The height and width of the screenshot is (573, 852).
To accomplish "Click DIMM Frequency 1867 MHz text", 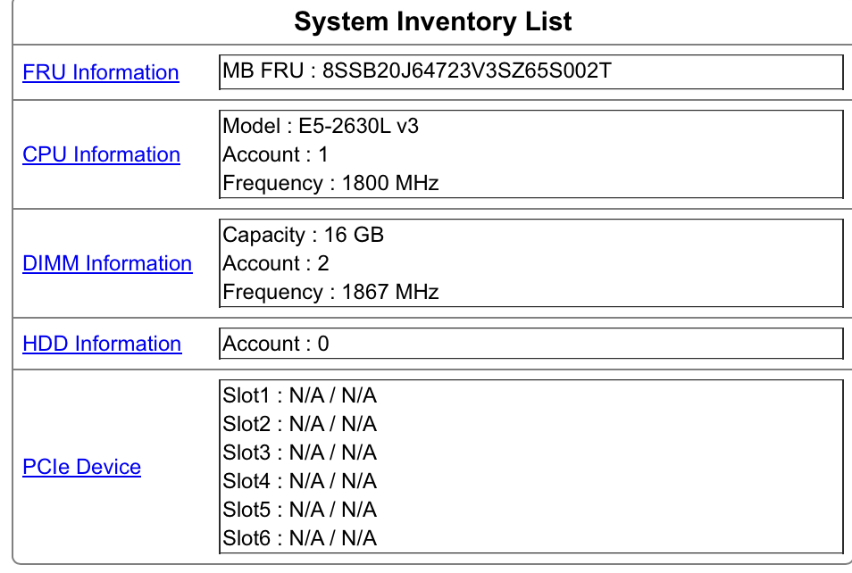I will coord(330,292).
